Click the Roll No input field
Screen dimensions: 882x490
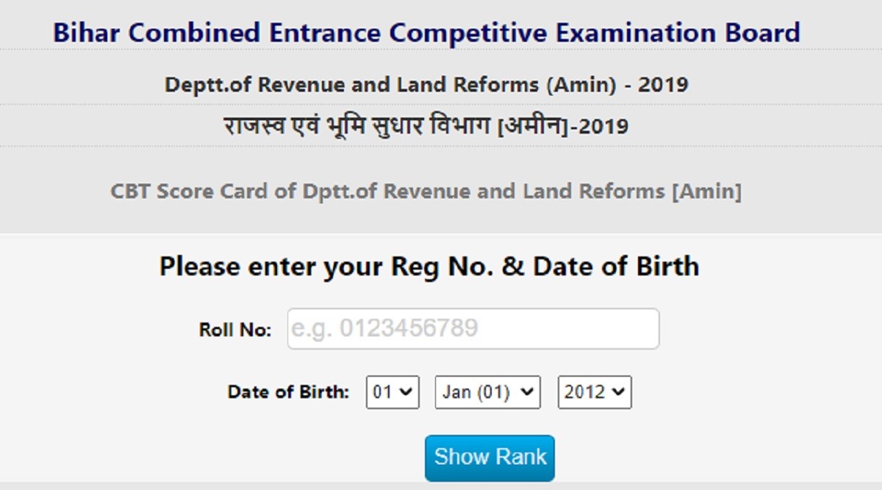[473, 328]
